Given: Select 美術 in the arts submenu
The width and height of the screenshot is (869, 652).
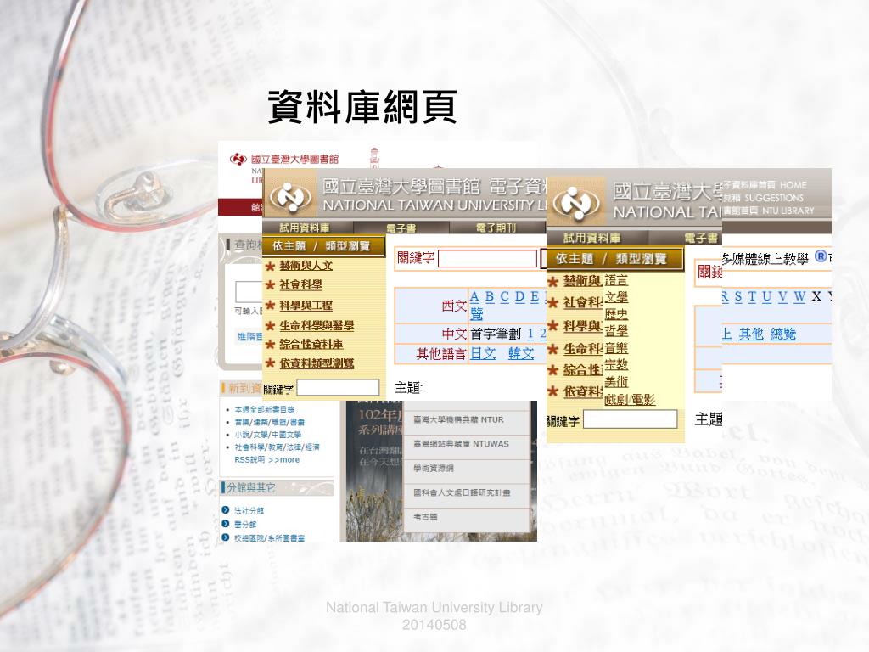Looking at the screenshot, I should pos(616,382).
